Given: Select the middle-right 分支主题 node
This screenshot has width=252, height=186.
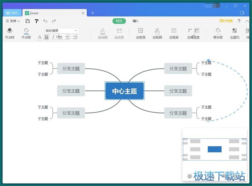Looking at the screenshot, I should [178, 91].
